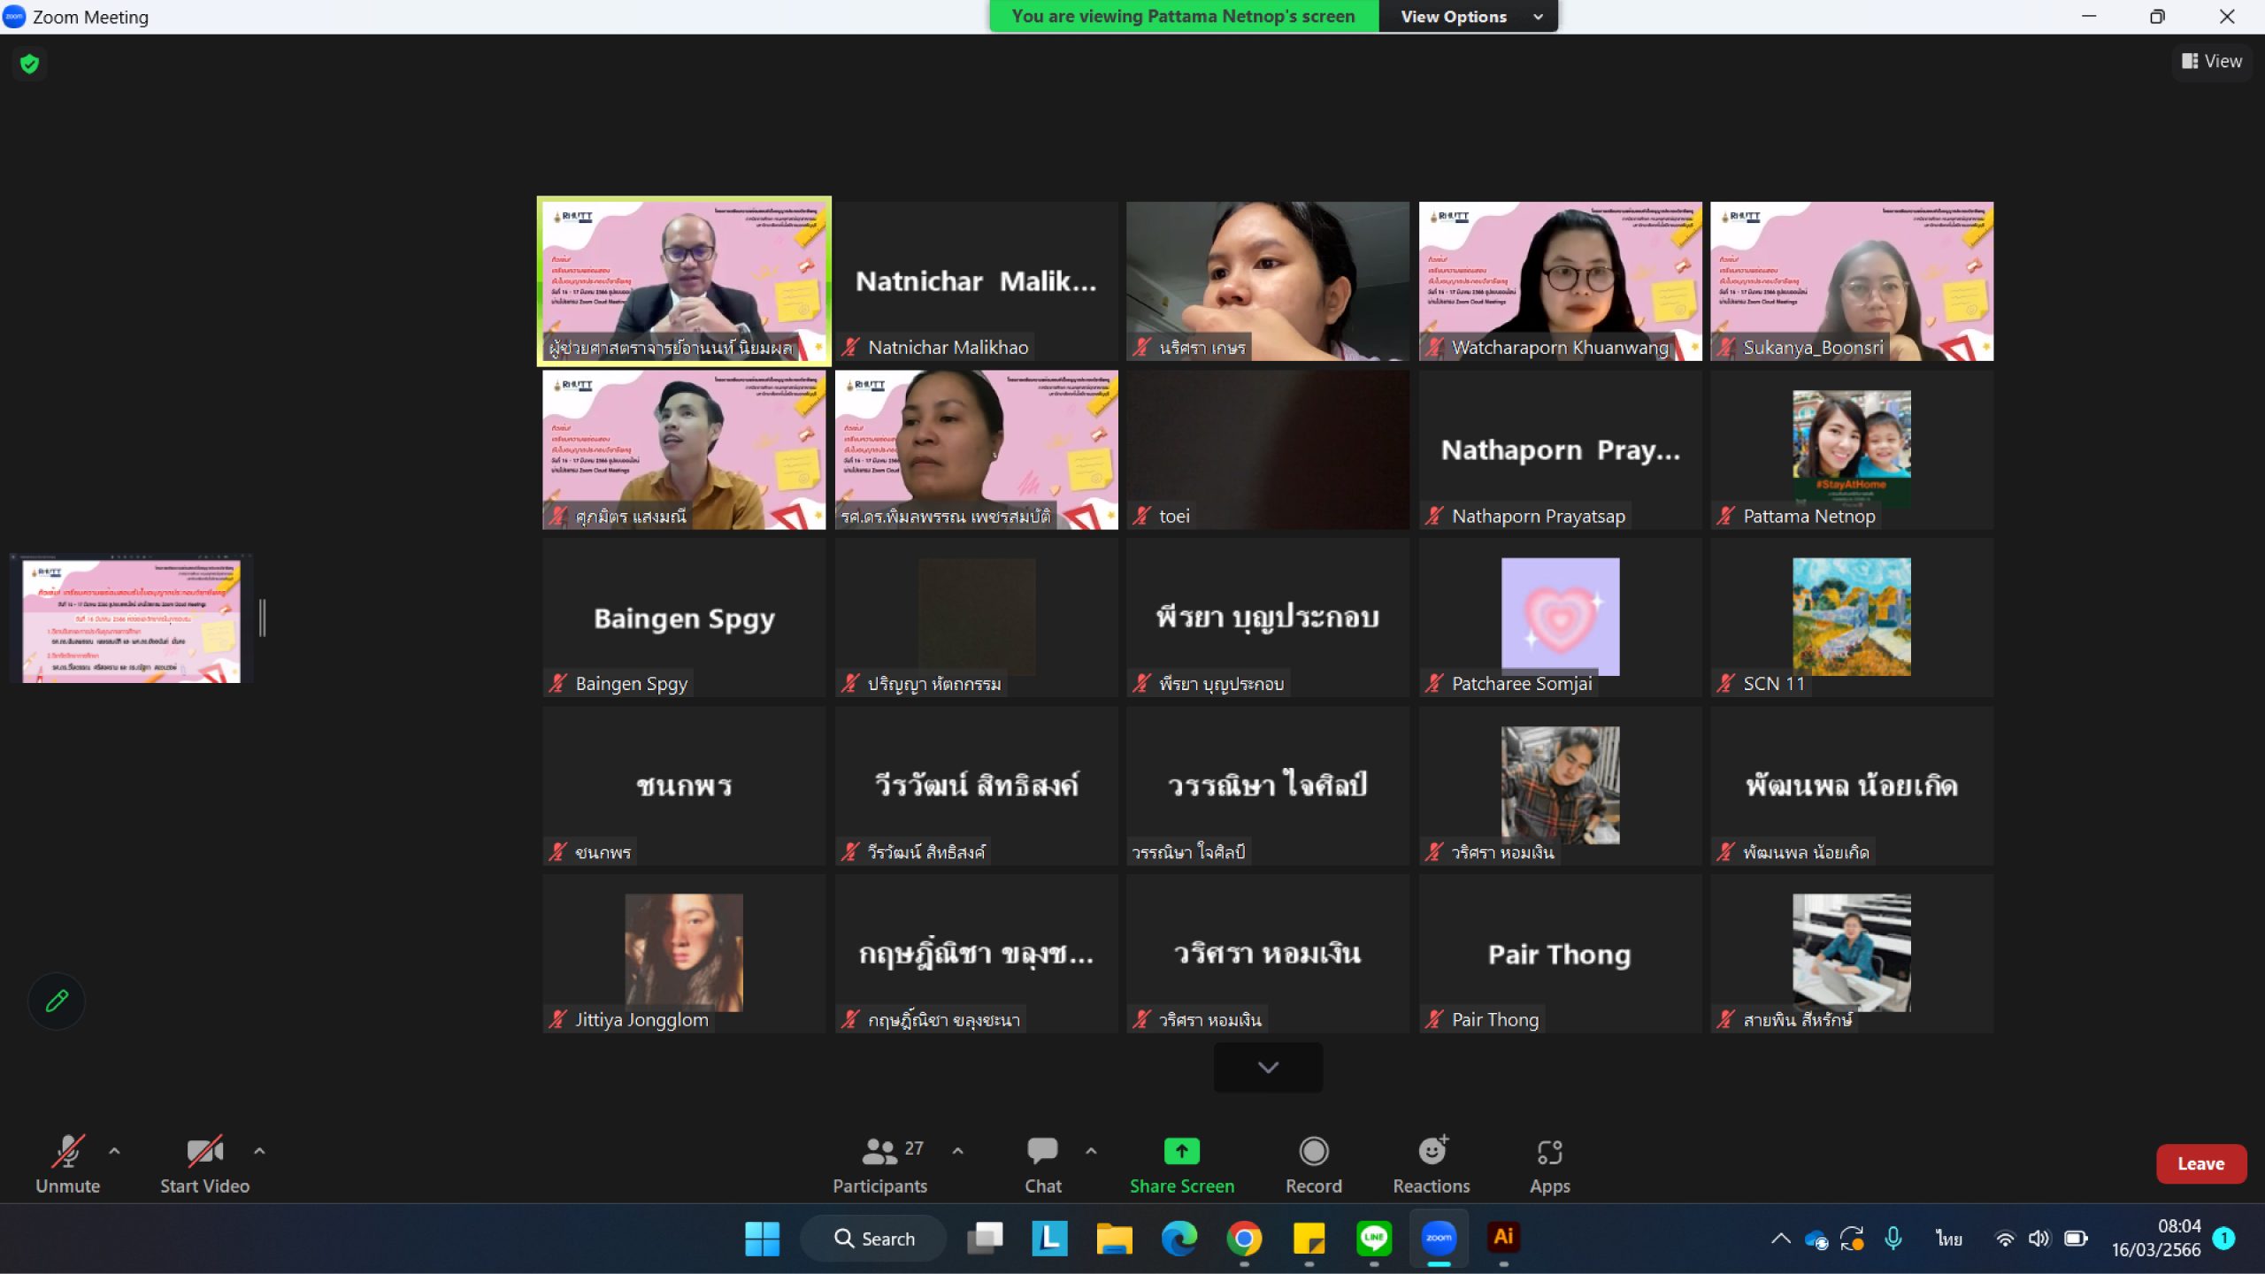Show next page of participants chevron
2265x1274 pixels.
point(1268,1067)
